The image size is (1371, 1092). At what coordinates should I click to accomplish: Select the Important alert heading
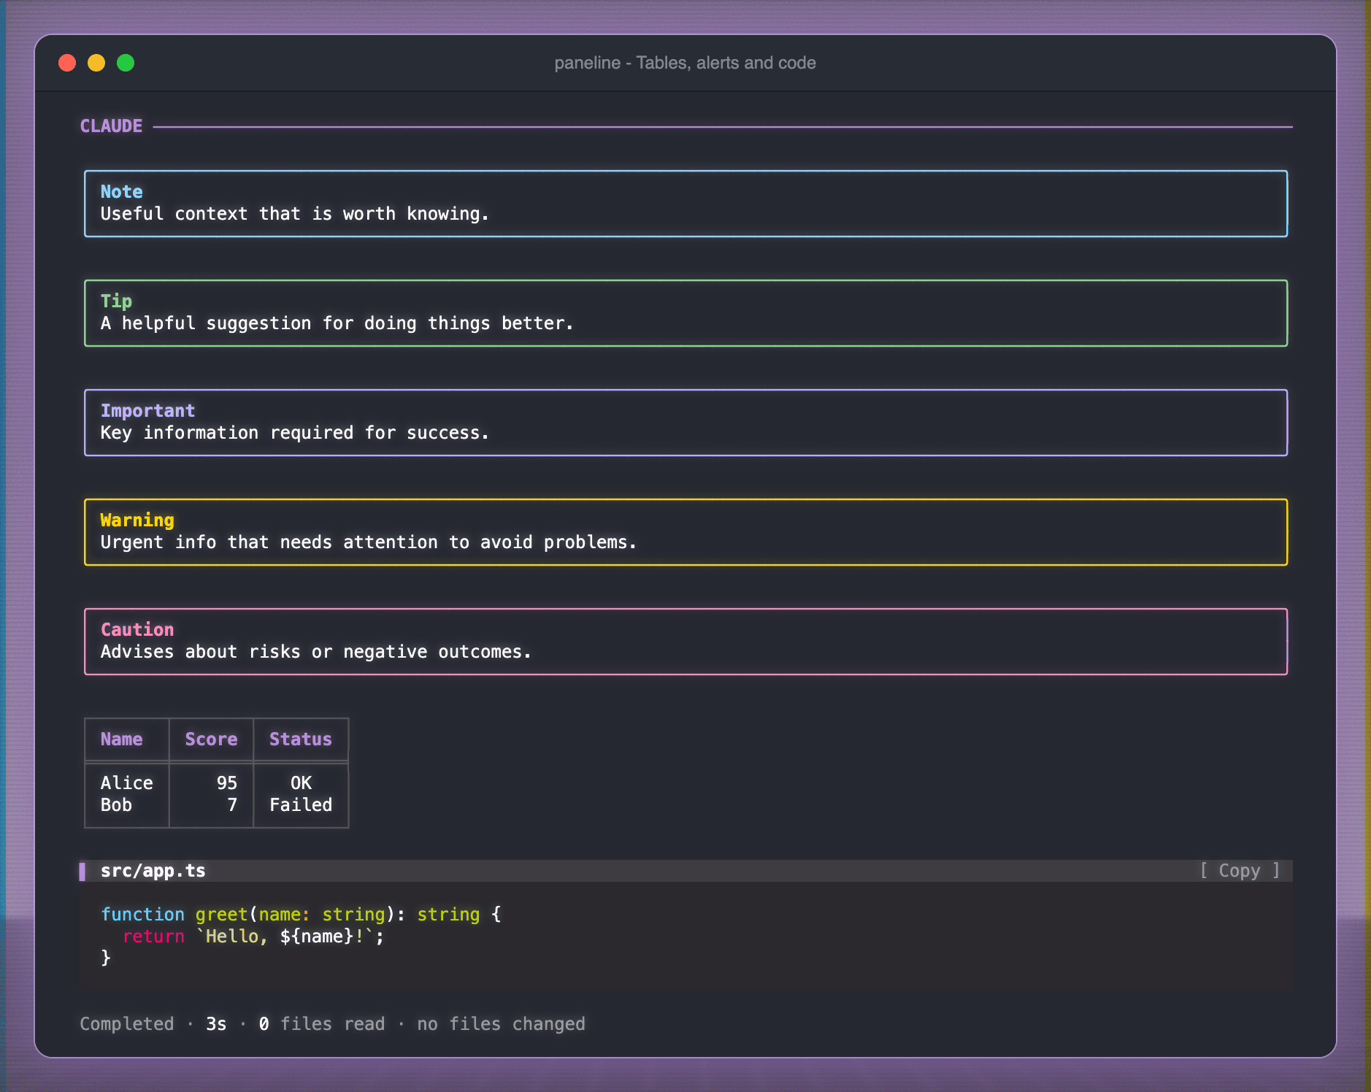pos(148,411)
